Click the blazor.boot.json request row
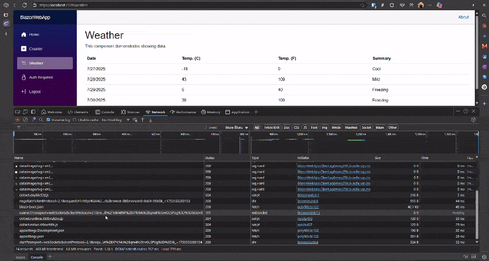Screen dimensions: 489x261 (109, 207)
